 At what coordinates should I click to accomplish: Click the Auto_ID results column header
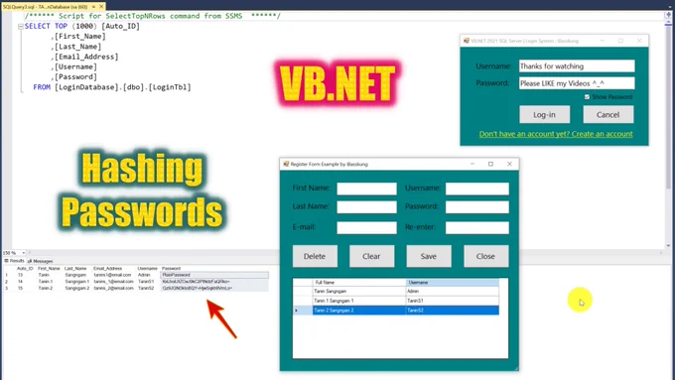(x=25, y=269)
